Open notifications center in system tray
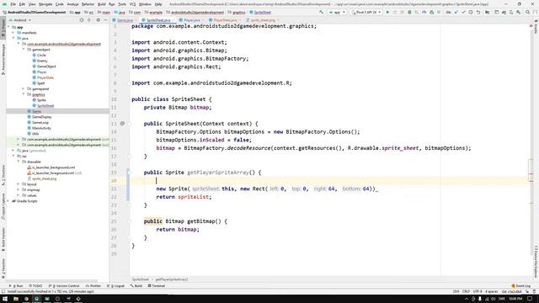Image resolution: width=539 pixels, height=303 pixels. [530, 299]
